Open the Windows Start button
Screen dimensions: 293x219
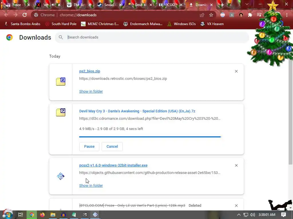pos(7,214)
